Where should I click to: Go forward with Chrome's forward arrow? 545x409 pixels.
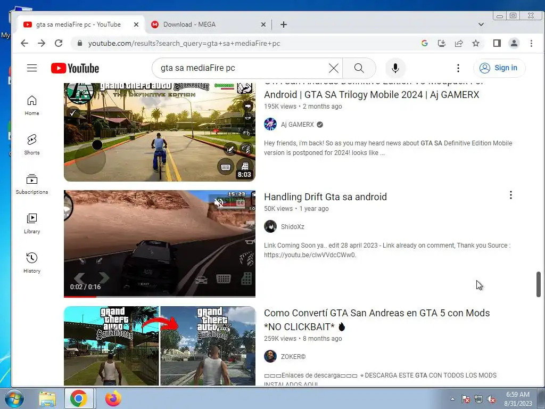click(x=42, y=43)
